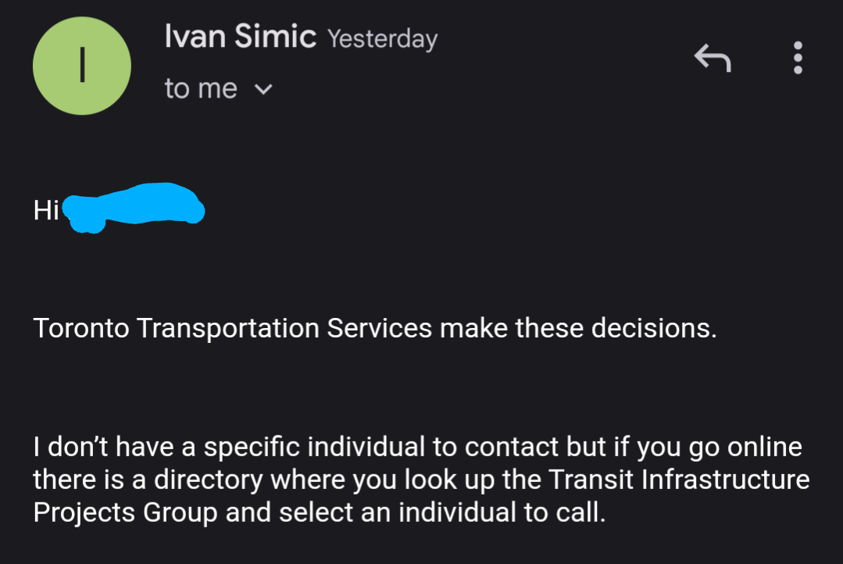Click the word 'Services' in the first sentence
The height and width of the screenshot is (564, 843).
[x=379, y=328]
